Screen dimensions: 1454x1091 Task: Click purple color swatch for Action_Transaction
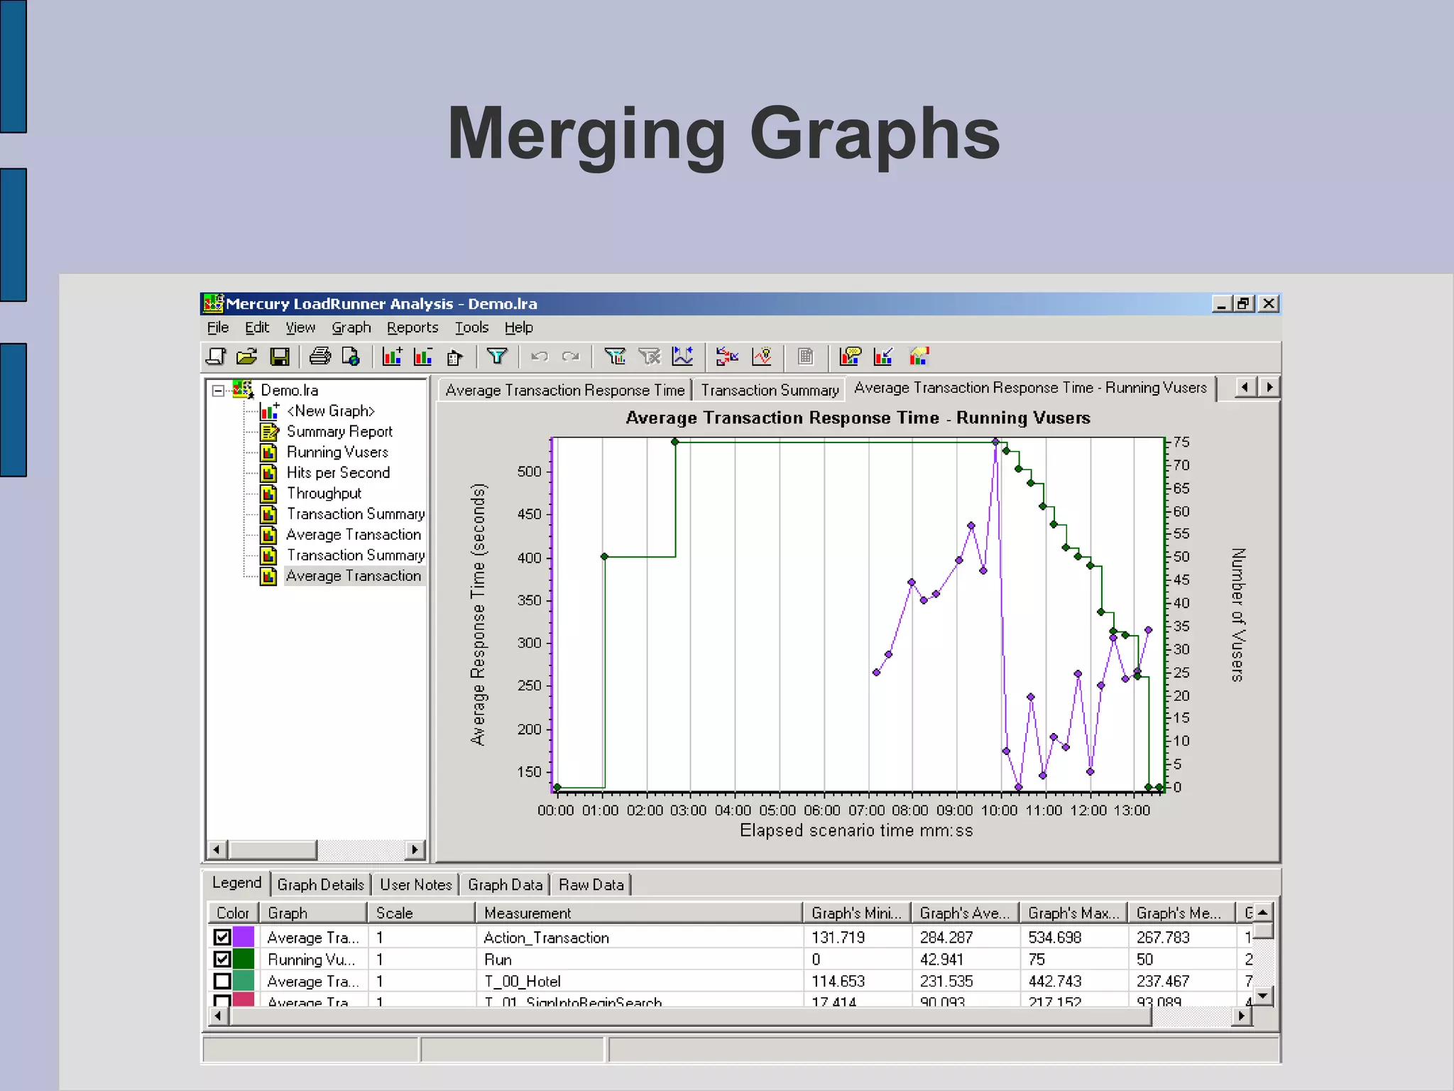tap(244, 937)
